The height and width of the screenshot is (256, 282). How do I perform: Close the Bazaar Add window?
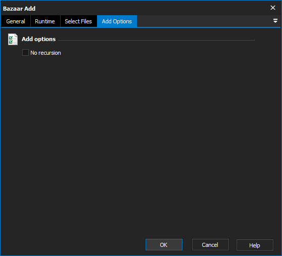[x=273, y=8]
